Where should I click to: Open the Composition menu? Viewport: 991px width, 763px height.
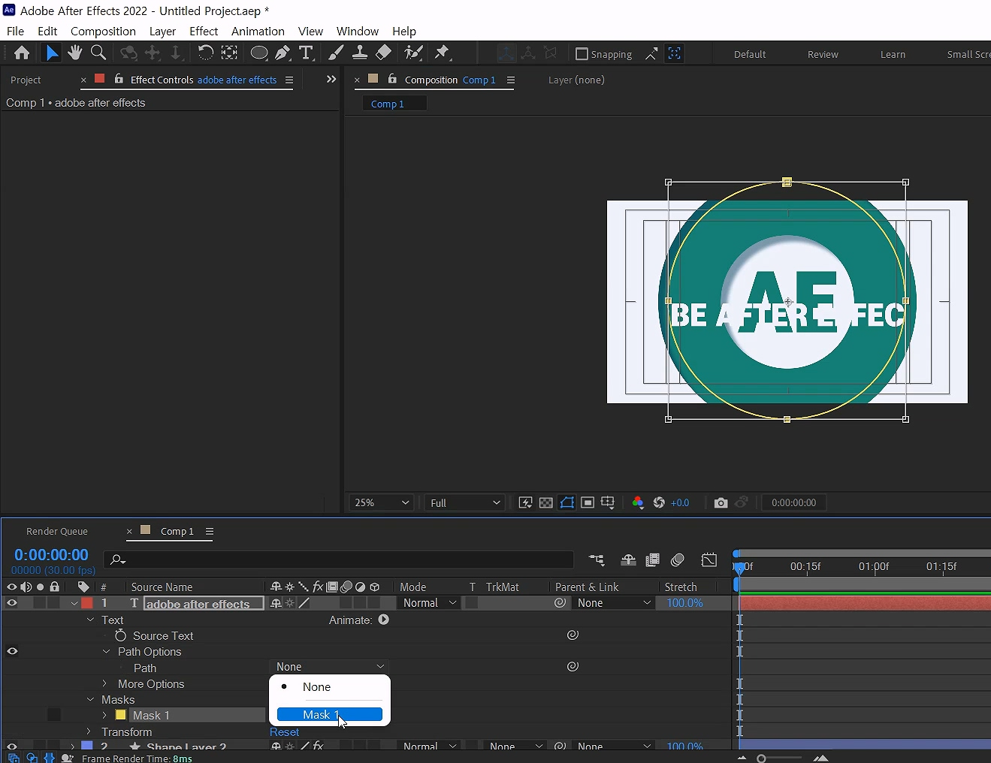pos(103,31)
